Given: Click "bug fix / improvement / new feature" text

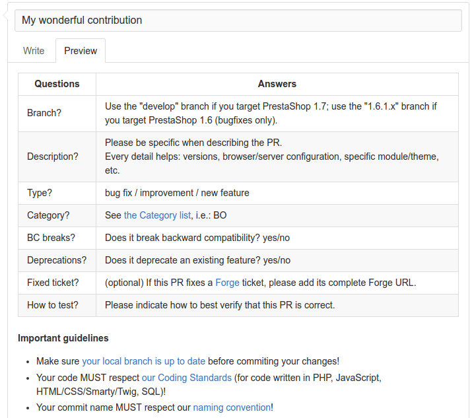Looking at the screenshot, I should (x=177, y=193).
